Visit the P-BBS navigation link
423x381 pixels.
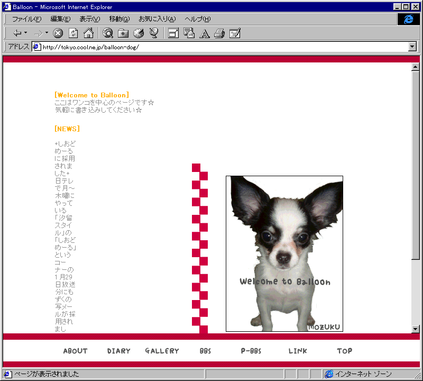(x=251, y=351)
